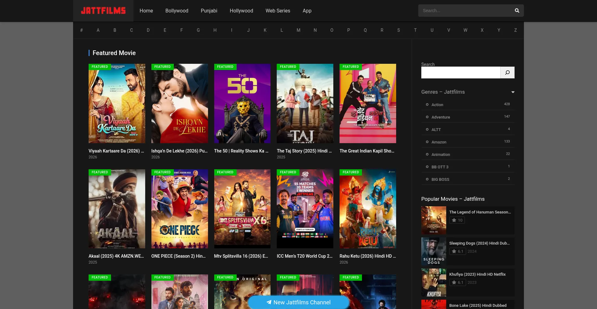Browse titles starting with S

click(399, 30)
